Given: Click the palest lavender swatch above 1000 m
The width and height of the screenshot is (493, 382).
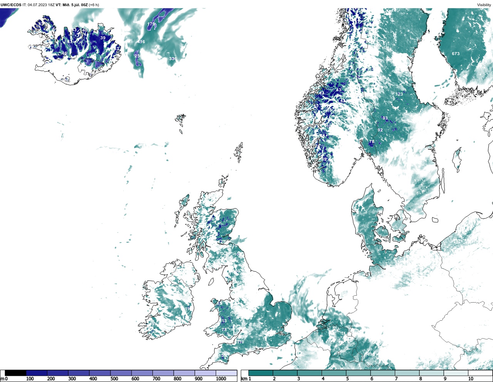Looking at the screenshot, I should coord(226,373).
